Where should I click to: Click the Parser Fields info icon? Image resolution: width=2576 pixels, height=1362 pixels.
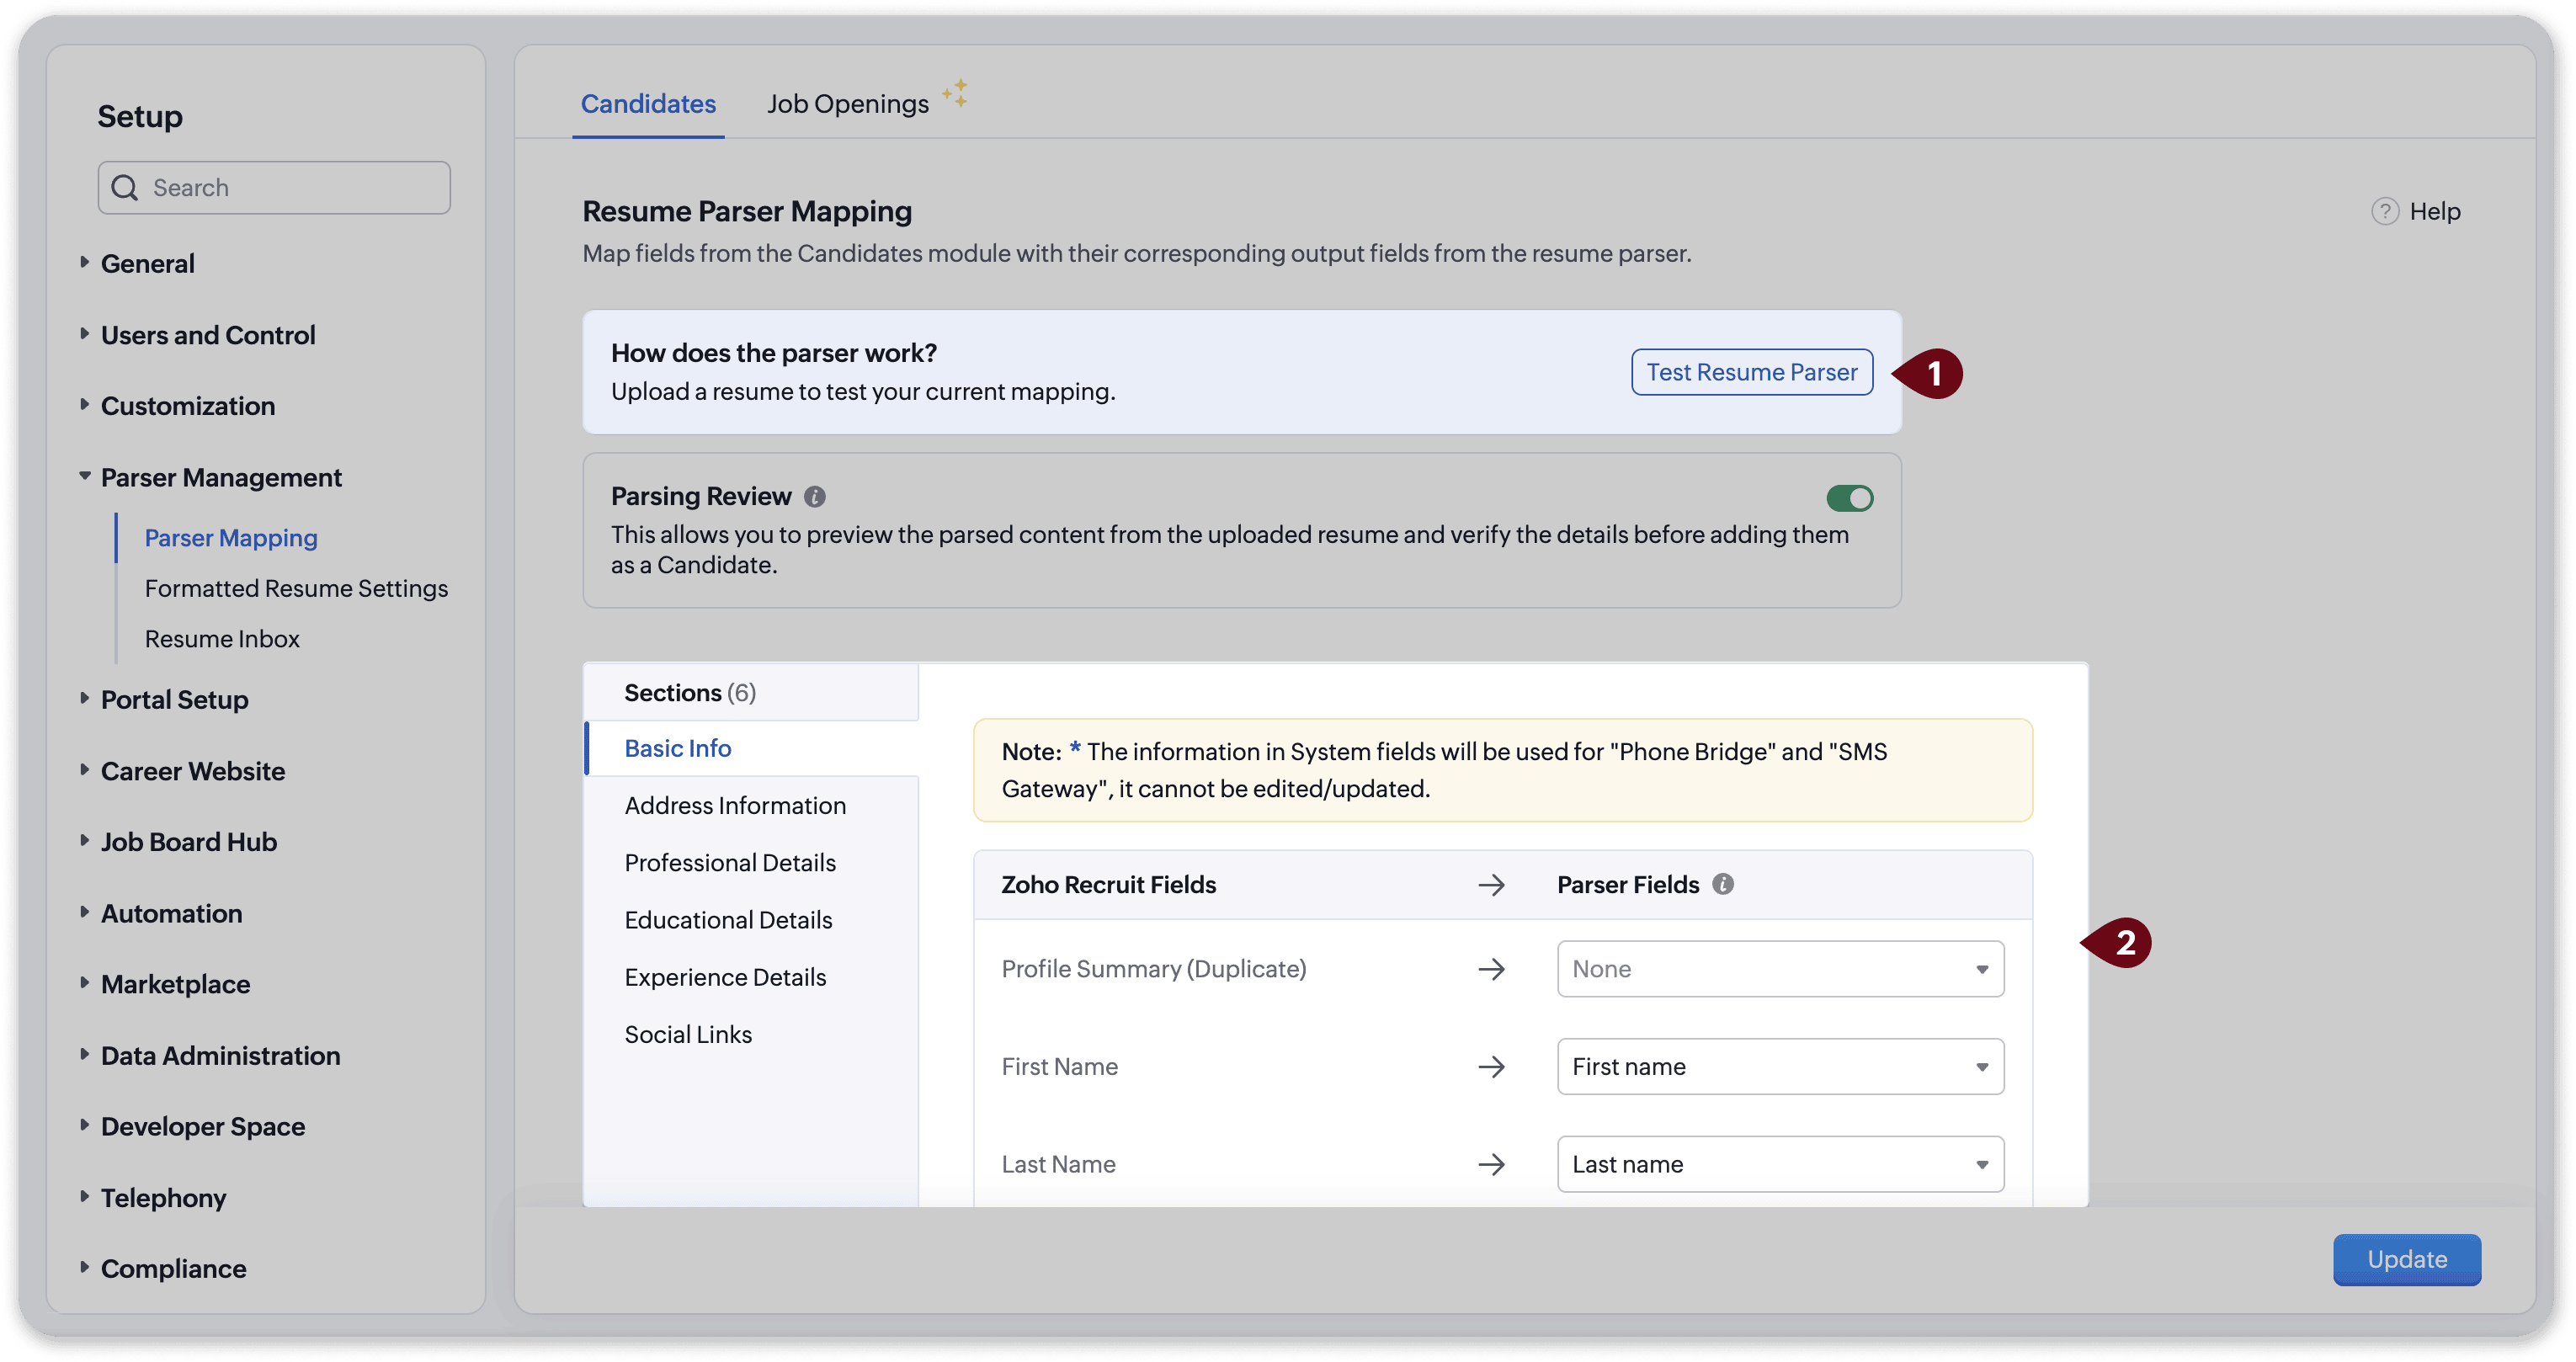(x=1722, y=884)
